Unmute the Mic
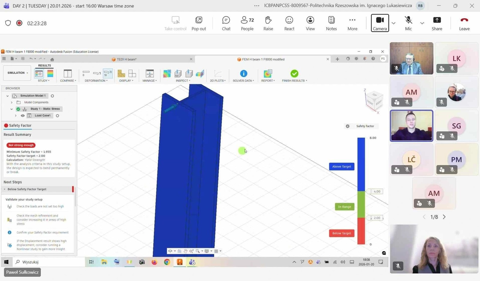Viewport: 480px width, 281px height. click(x=408, y=23)
